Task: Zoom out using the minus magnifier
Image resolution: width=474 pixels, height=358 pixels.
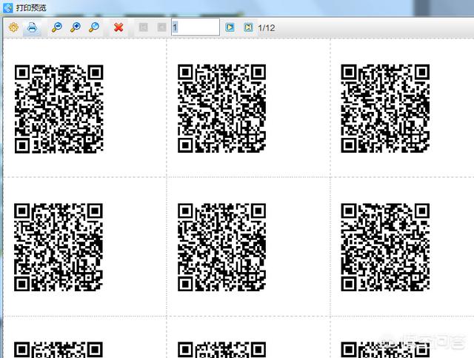Action: (57, 27)
